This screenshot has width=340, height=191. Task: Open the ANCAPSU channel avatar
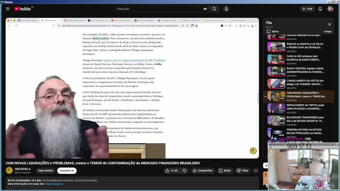pos(9,170)
